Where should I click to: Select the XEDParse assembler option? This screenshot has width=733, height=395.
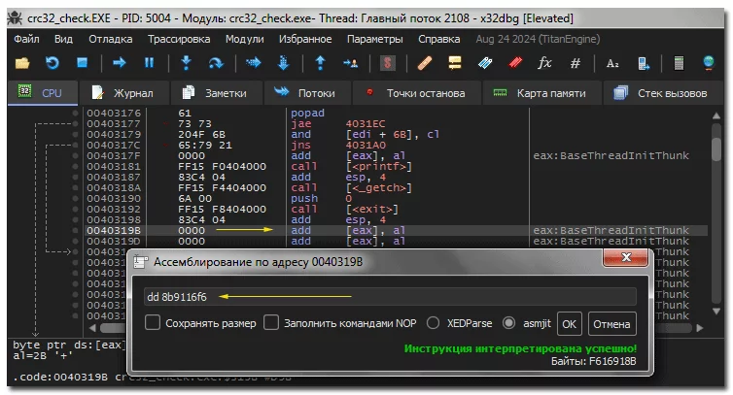(x=433, y=323)
